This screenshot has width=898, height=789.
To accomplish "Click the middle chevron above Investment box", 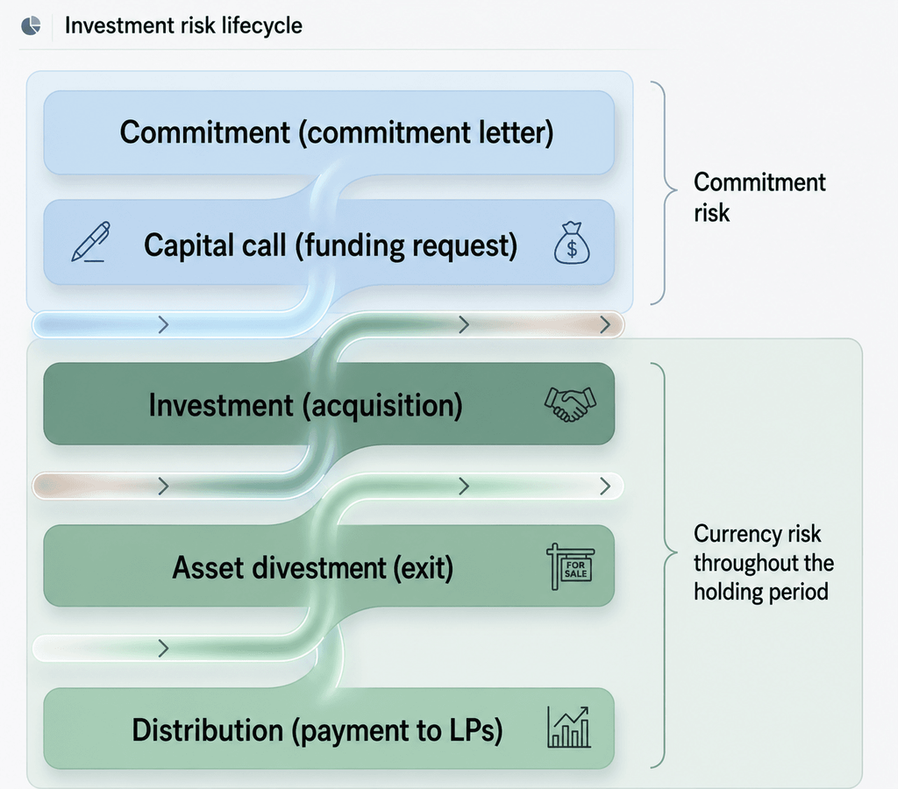I will point(464,325).
